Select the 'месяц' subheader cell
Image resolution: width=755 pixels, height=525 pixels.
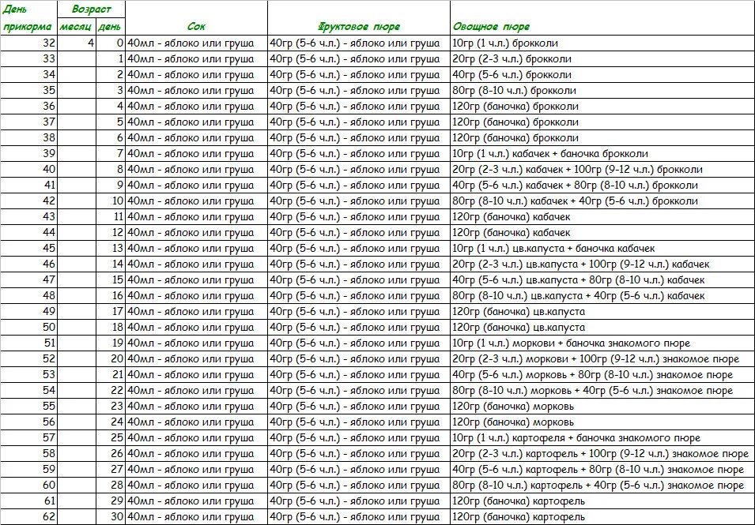click(77, 26)
